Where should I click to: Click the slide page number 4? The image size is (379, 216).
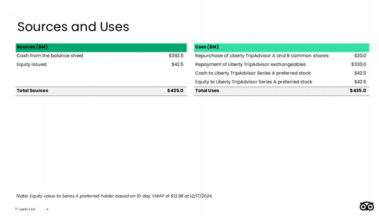[47, 209]
